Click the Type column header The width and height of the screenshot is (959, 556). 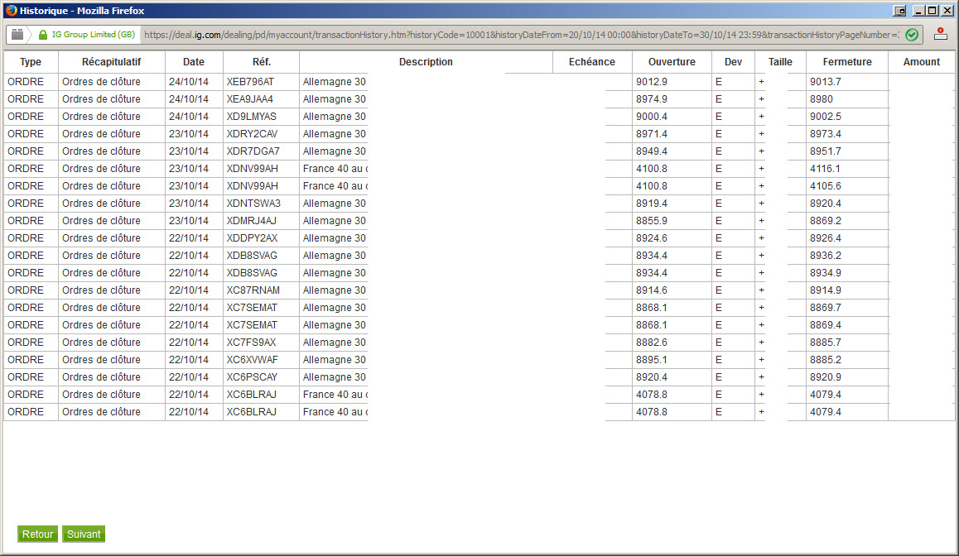pyautogui.click(x=31, y=62)
